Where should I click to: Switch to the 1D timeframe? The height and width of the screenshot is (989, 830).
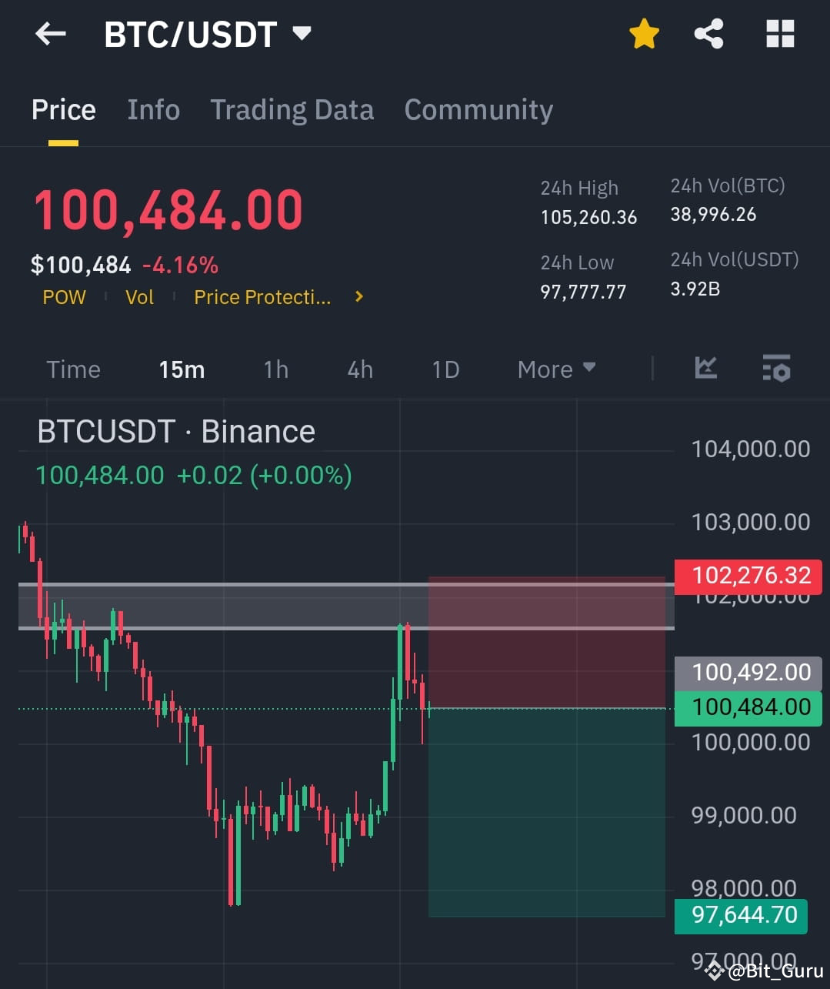click(x=445, y=369)
